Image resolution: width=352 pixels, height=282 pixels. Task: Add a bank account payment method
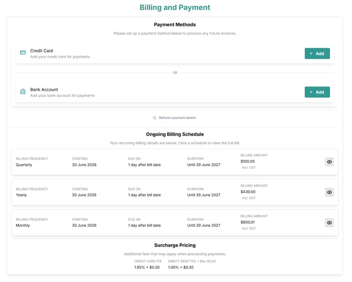click(x=317, y=92)
